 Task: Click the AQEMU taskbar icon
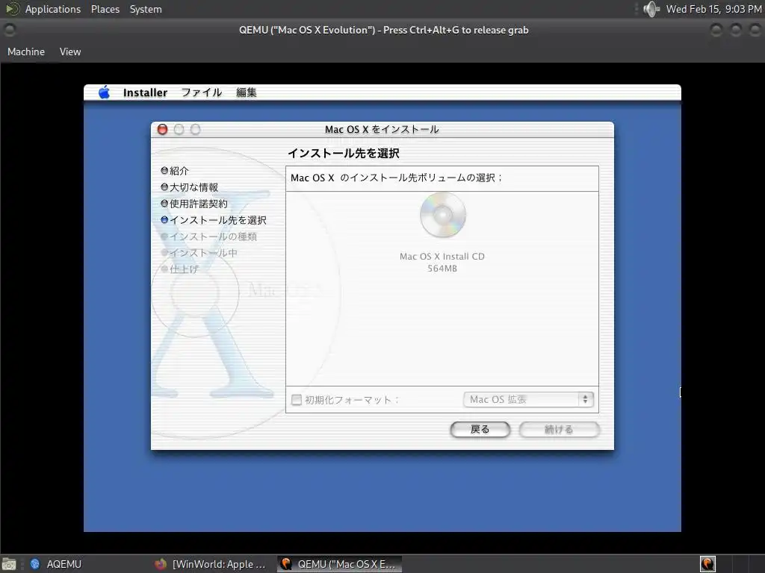34,564
